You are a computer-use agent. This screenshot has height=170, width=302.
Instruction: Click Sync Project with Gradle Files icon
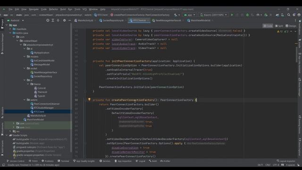[x=277, y=15]
